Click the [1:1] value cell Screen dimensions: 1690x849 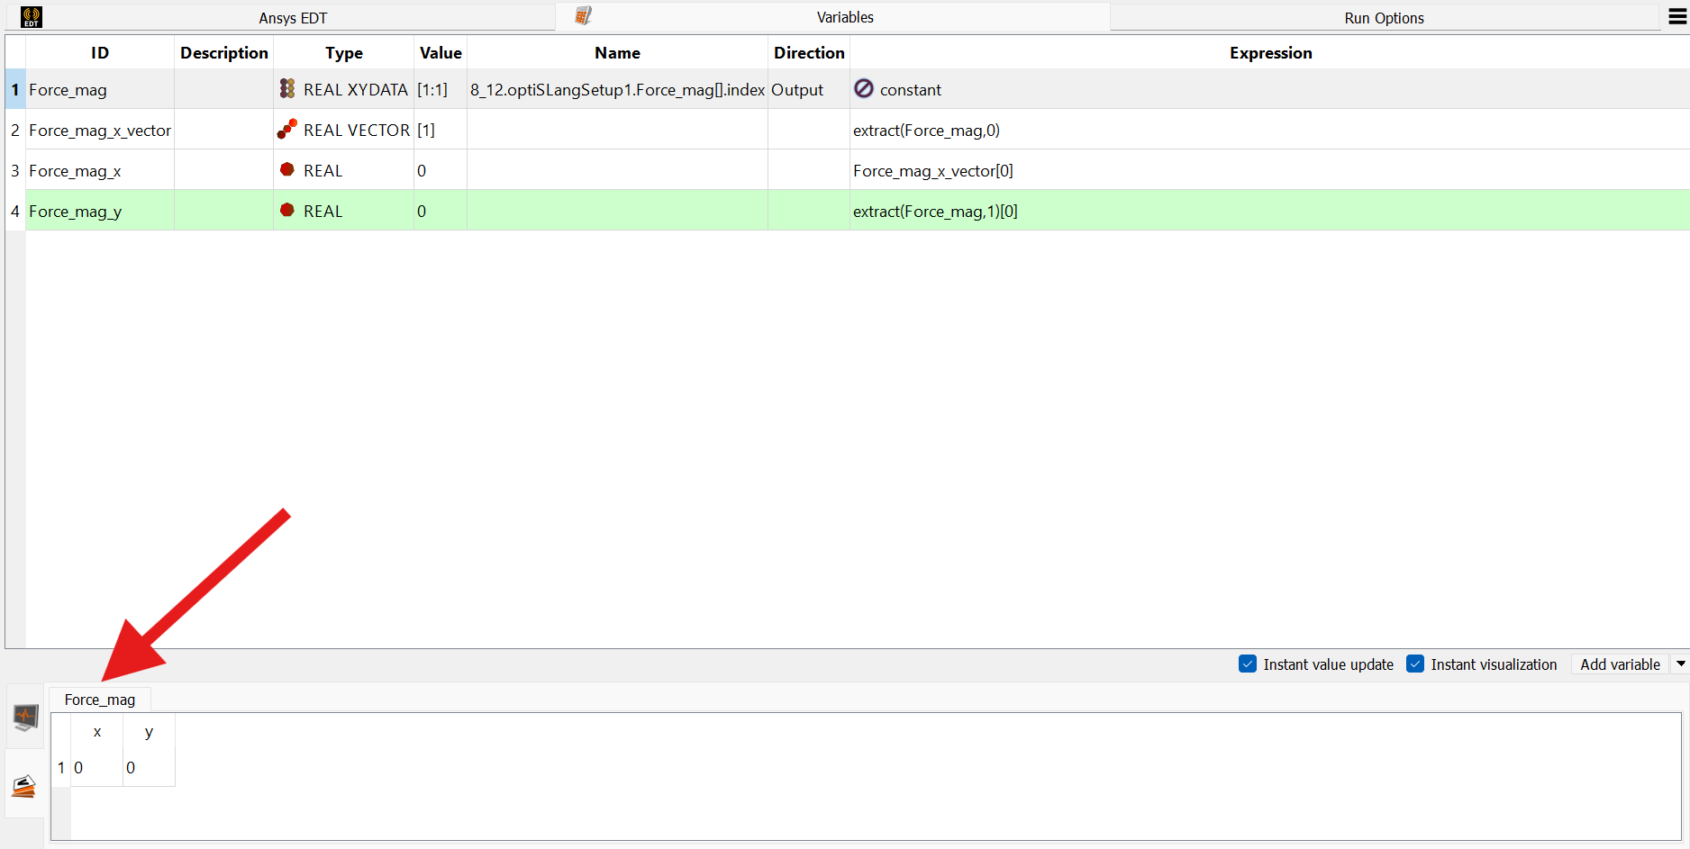pos(441,90)
